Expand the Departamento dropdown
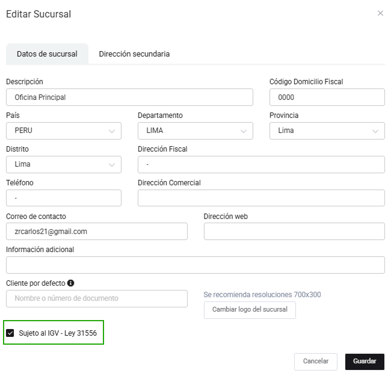The image size is (391, 382). tap(195, 131)
